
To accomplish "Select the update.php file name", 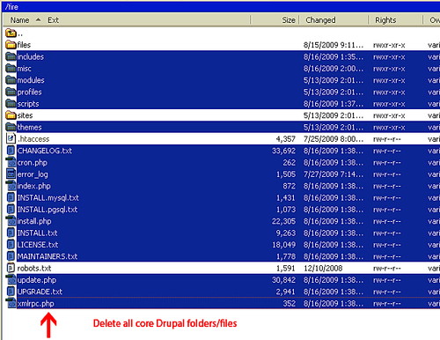I will point(37,280).
